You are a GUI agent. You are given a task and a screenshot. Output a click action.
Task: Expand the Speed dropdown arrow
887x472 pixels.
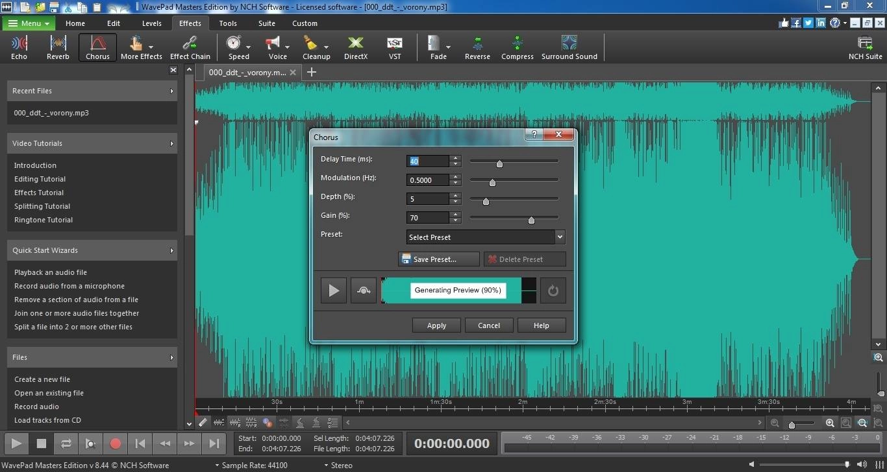[248, 47]
